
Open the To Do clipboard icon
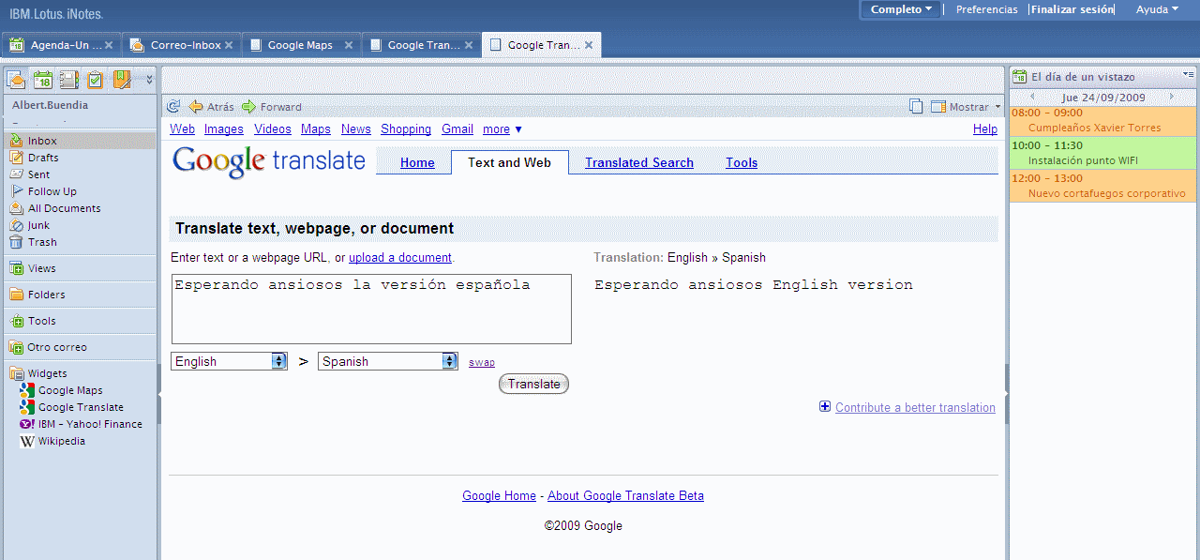tap(96, 80)
